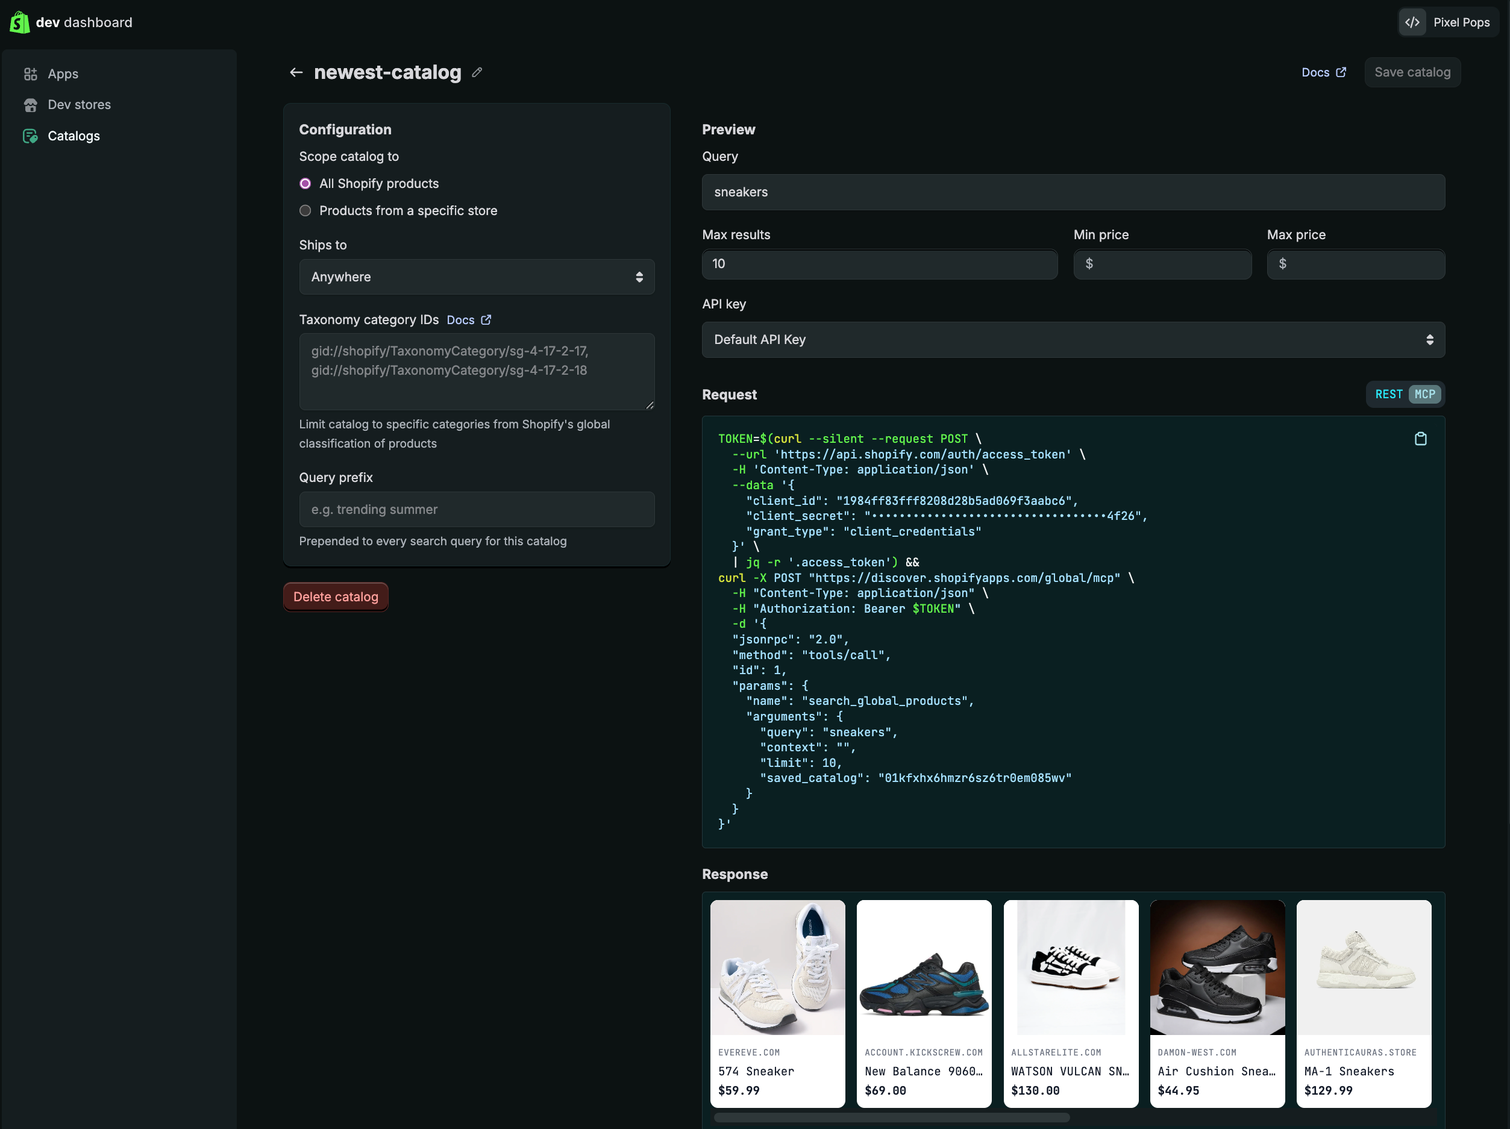The image size is (1510, 1129).
Task: Click the Response section heading
Action: 735,874
